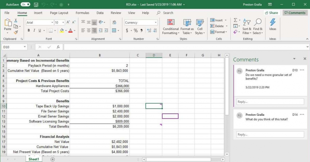The image size is (310, 162).
Task: Toggle italic formatting
Action: (34, 30)
